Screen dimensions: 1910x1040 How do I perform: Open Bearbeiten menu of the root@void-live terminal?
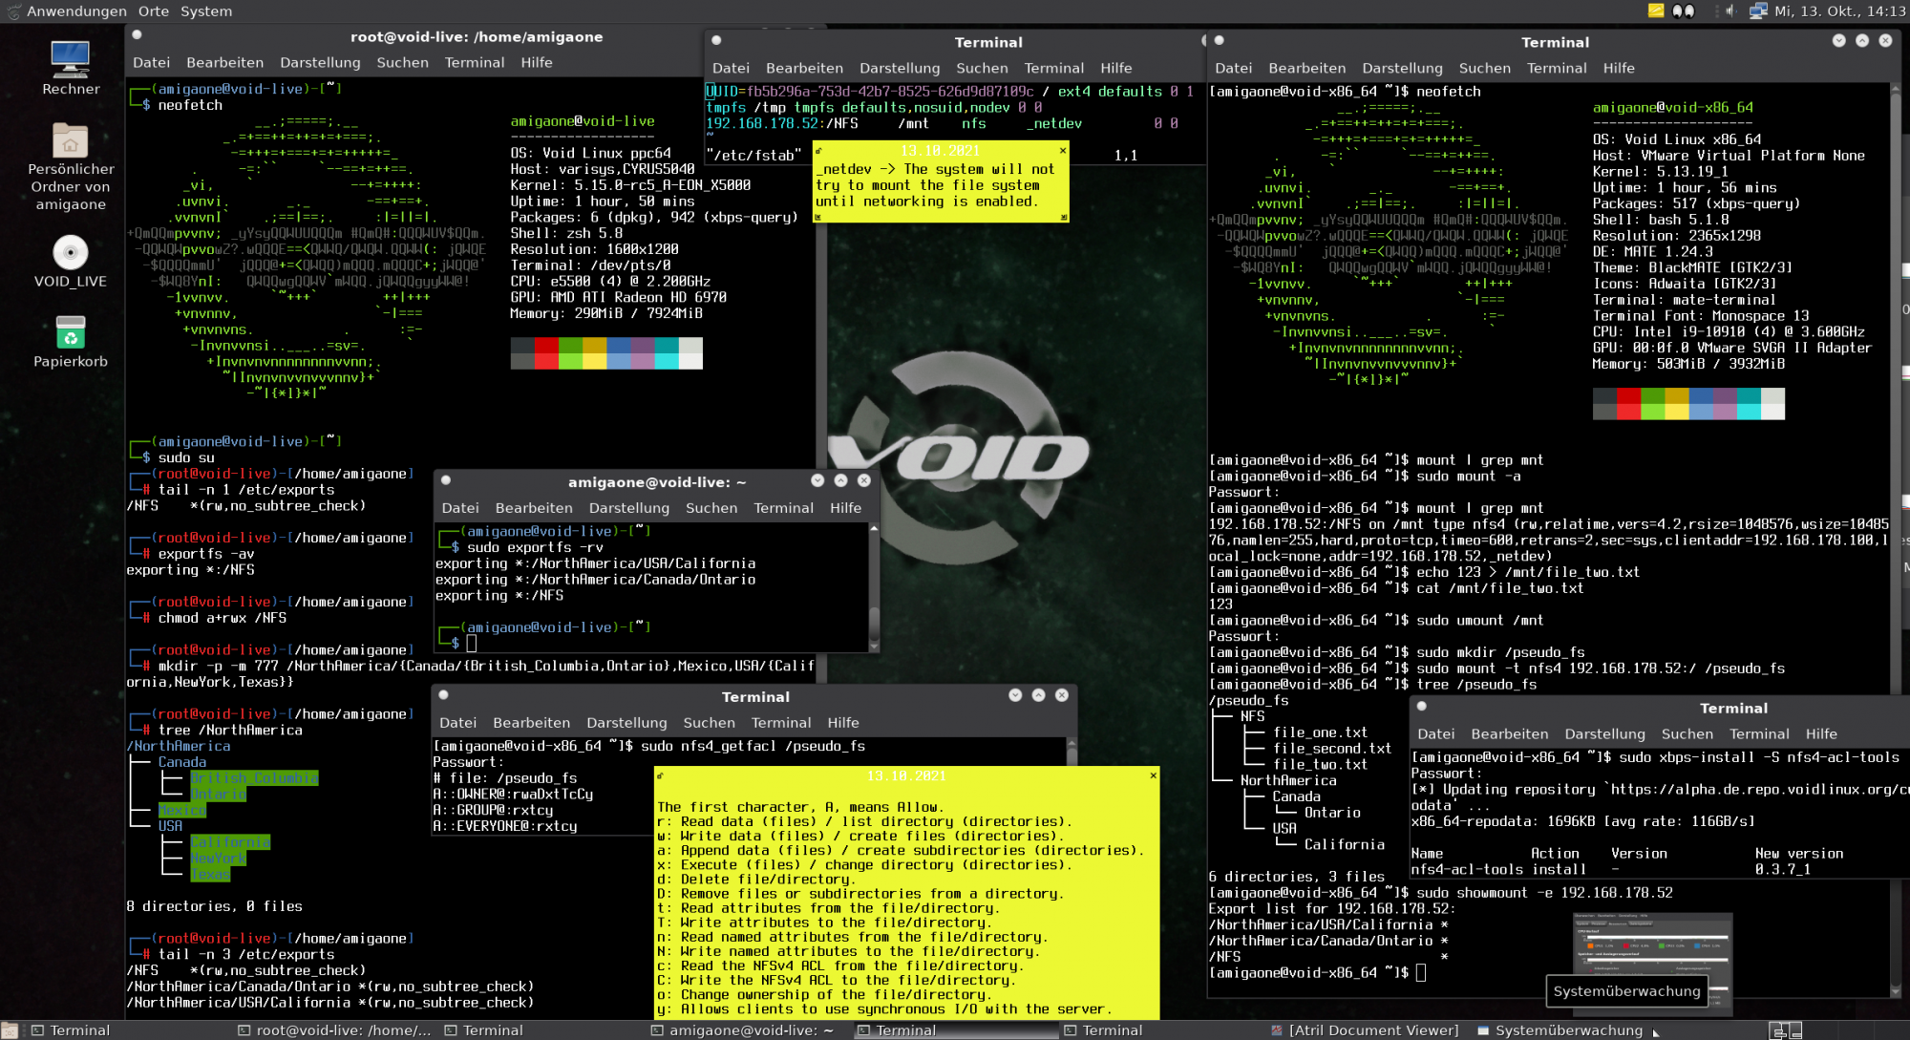tap(224, 63)
